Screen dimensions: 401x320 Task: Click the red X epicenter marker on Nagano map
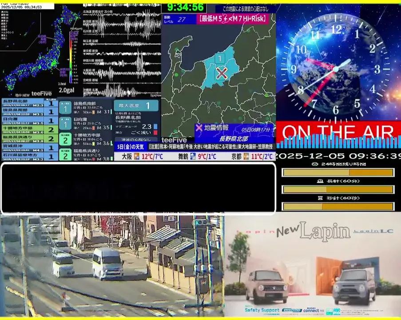[222, 73]
